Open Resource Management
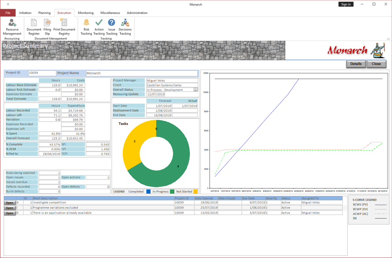This screenshot has height=258, width=392. click(12, 27)
